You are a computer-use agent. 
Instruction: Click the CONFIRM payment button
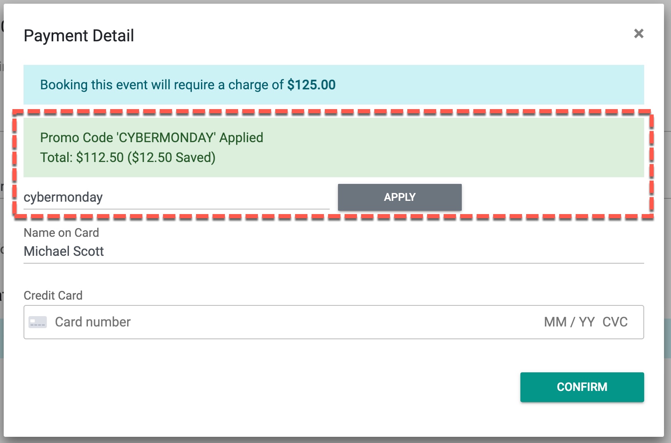click(x=582, y=387)
